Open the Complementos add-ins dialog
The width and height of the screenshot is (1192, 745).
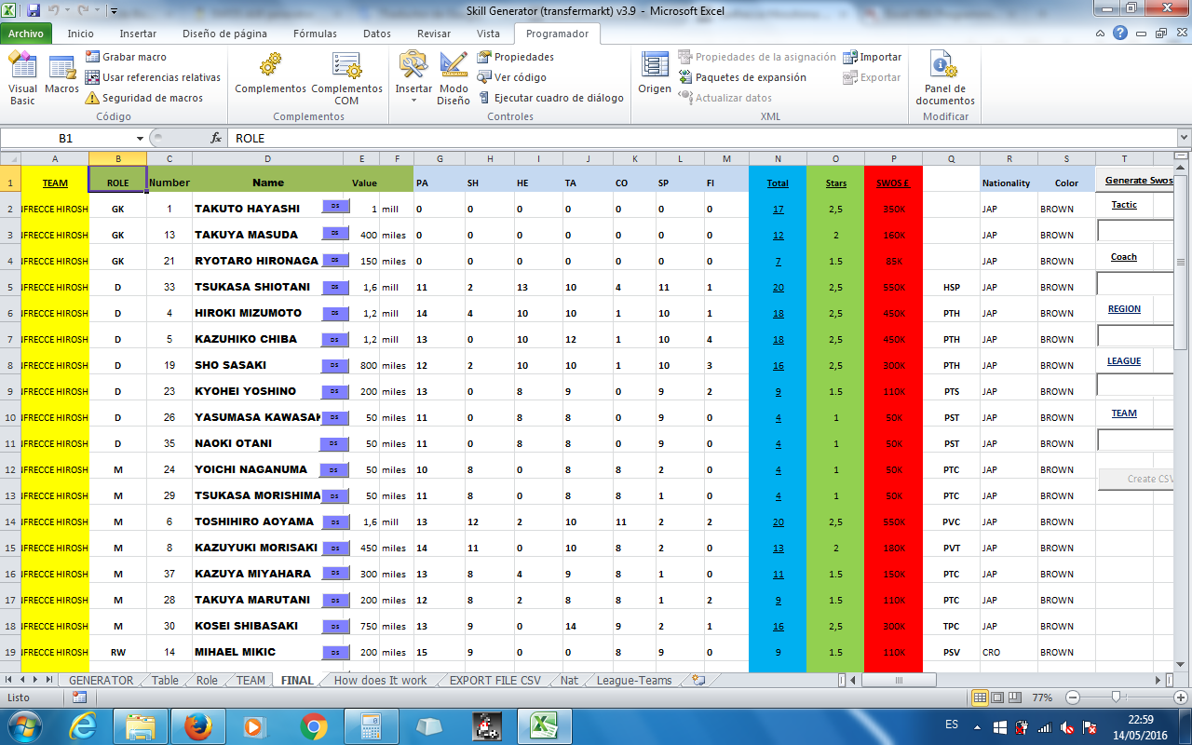coord(270,74)
